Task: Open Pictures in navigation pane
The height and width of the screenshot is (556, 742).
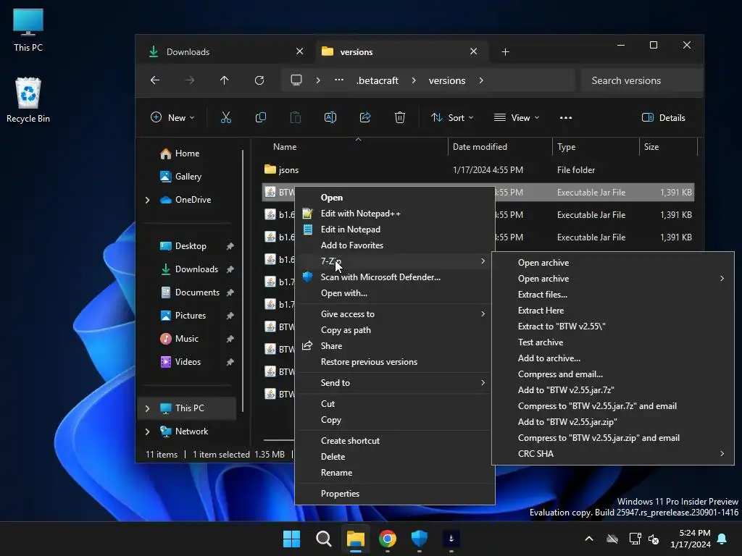Action: (191, 316)
